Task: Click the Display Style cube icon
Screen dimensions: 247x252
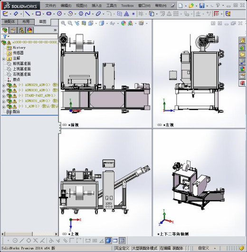Action: (102, 23)
